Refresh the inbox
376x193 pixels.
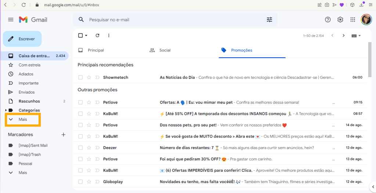97,36
